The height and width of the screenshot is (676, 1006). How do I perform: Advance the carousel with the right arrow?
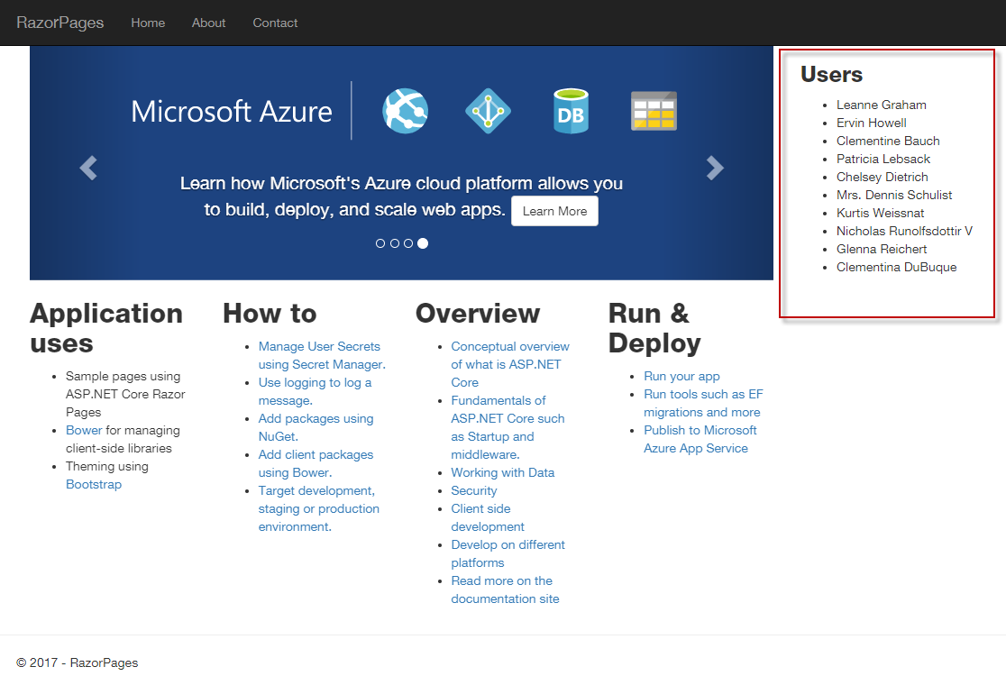714,168
